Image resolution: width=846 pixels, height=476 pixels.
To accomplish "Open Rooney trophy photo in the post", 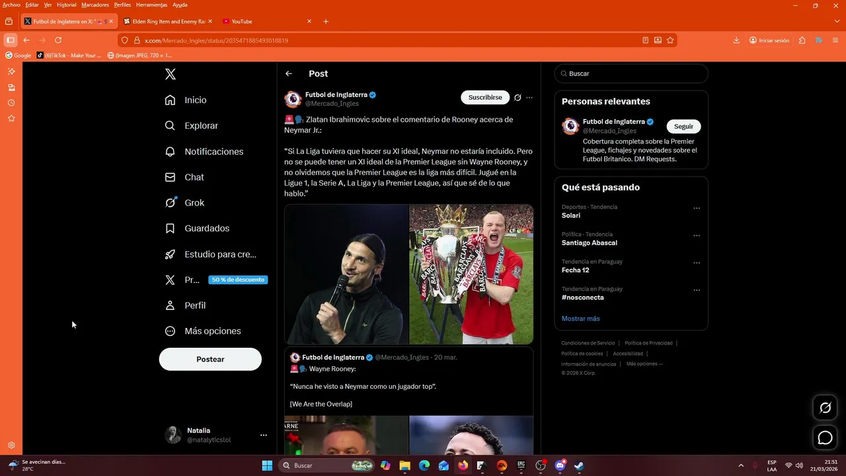I will click(x=471, y=274).
